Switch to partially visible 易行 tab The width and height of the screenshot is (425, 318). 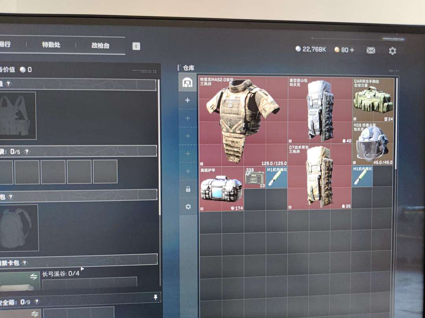coord(5,44)
